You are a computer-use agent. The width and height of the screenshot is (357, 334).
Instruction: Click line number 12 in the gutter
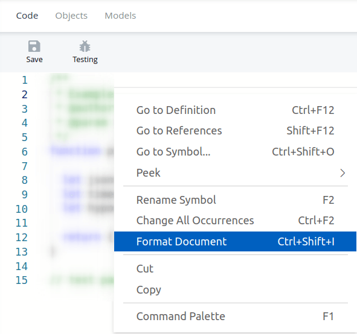[22, 237]
